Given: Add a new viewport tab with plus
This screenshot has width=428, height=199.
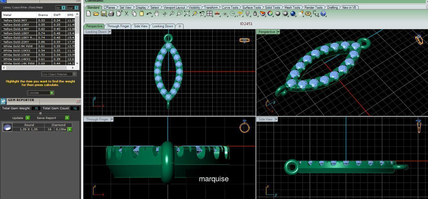Looking at the screenshot, I should pyautogui.click(x=180, y=26).
